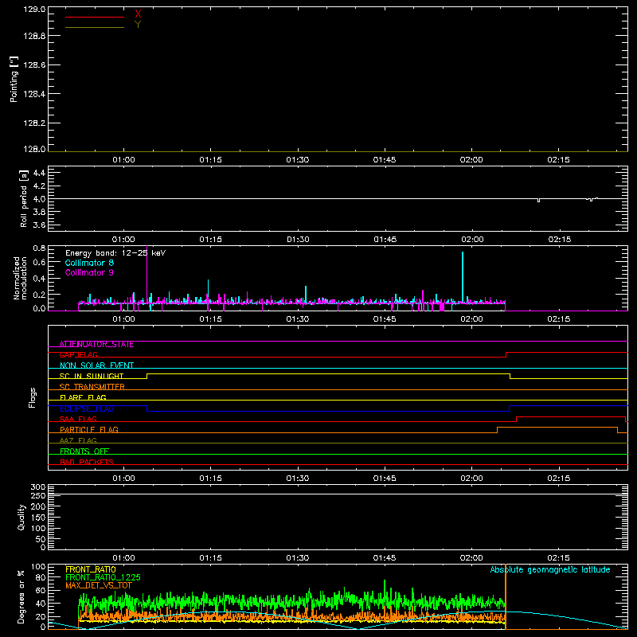Click the red 'X' legend label
The height and width of the screenshot is (637, 637).
[138, 14]
